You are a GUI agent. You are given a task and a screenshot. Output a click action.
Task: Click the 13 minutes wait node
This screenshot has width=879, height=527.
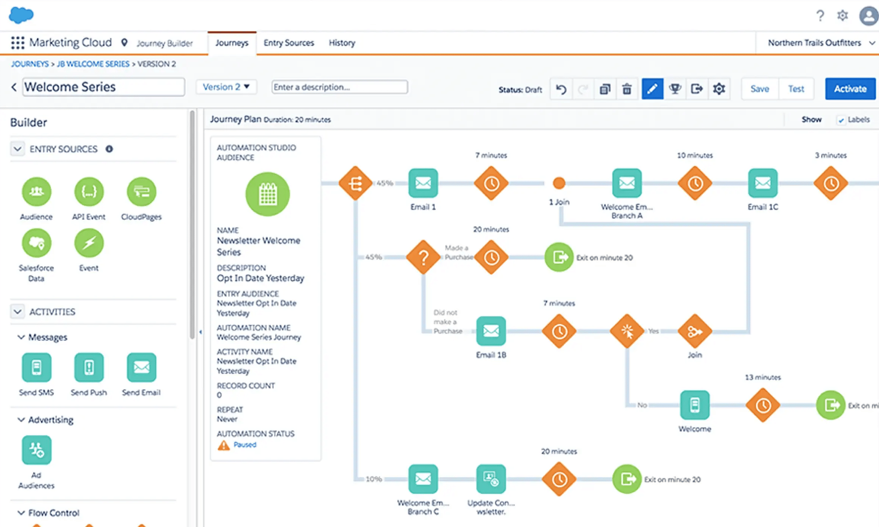click(x=763, y=405)
